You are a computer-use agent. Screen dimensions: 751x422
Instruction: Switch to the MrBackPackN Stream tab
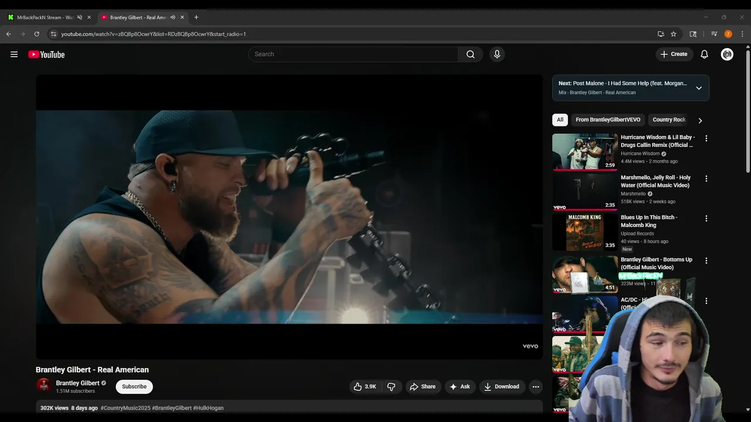(x=45, y=18)
